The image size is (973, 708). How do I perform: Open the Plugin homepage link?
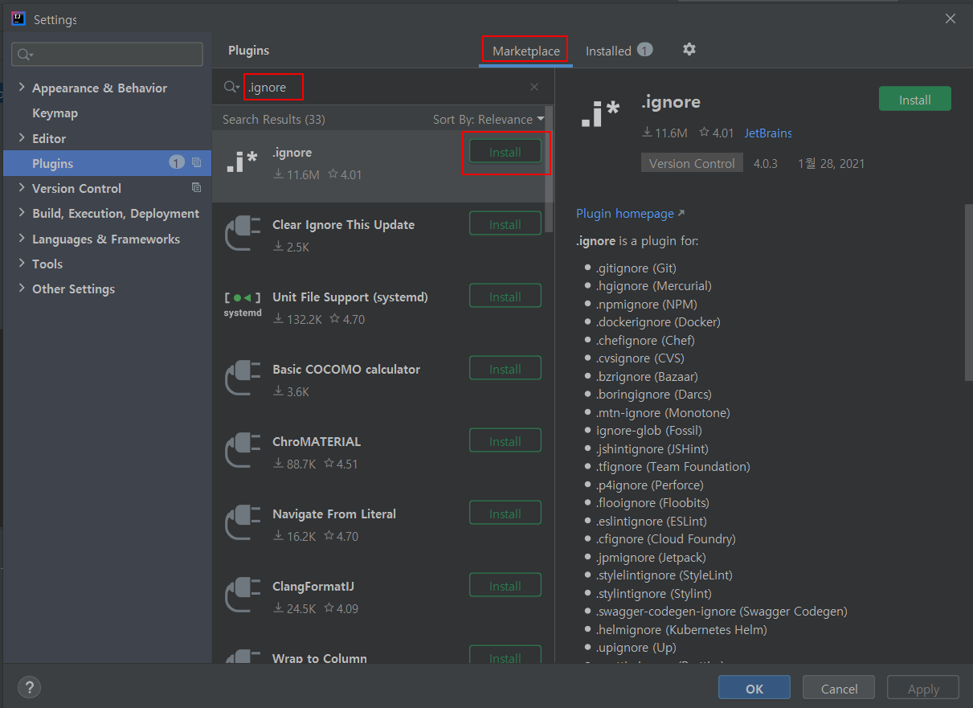point(625,213)
